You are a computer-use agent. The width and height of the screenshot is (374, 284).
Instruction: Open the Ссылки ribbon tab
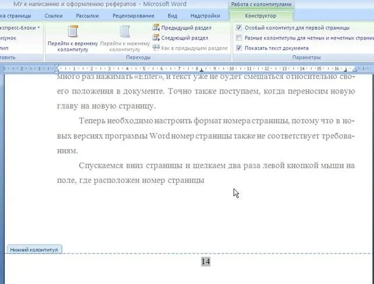tap(54, 16)
